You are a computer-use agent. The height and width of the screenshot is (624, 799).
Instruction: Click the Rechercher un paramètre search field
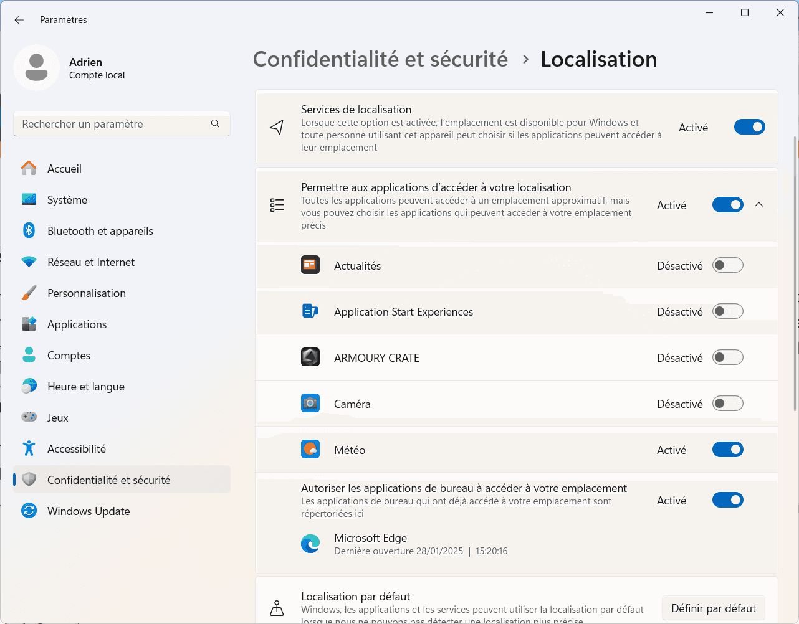coord(122,124)
